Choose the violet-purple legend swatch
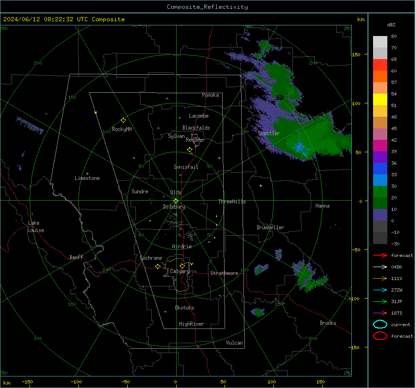 click(x=380, y=157)
